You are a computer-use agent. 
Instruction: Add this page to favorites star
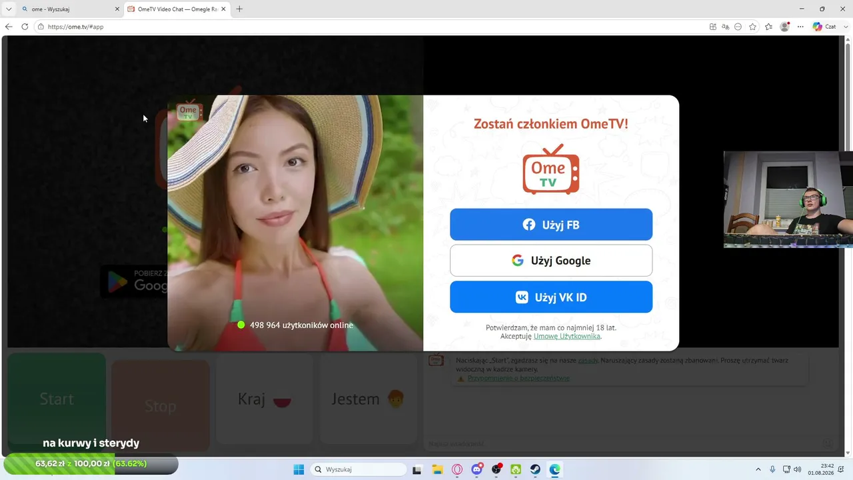click(753, 27)
